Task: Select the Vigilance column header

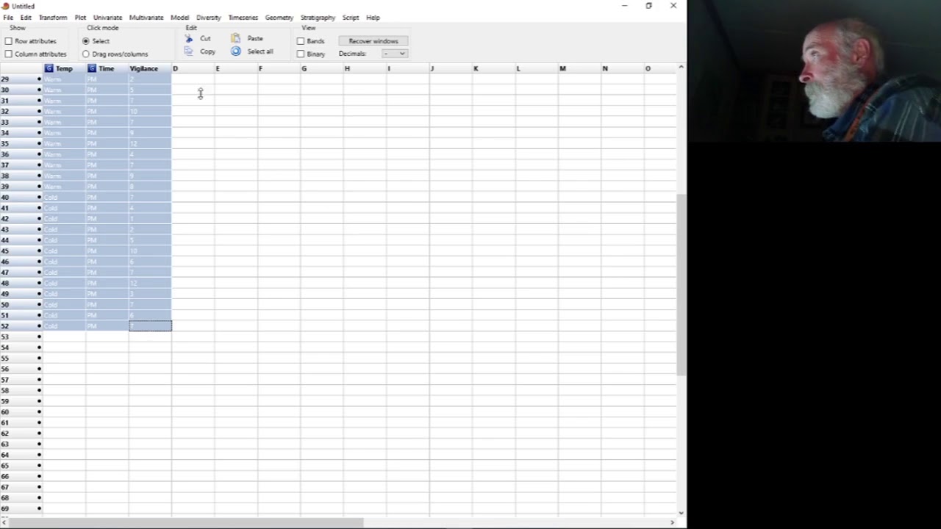Action: [150, 68]
